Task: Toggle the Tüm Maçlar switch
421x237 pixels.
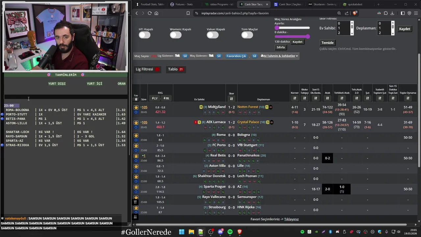Action: 247,35
